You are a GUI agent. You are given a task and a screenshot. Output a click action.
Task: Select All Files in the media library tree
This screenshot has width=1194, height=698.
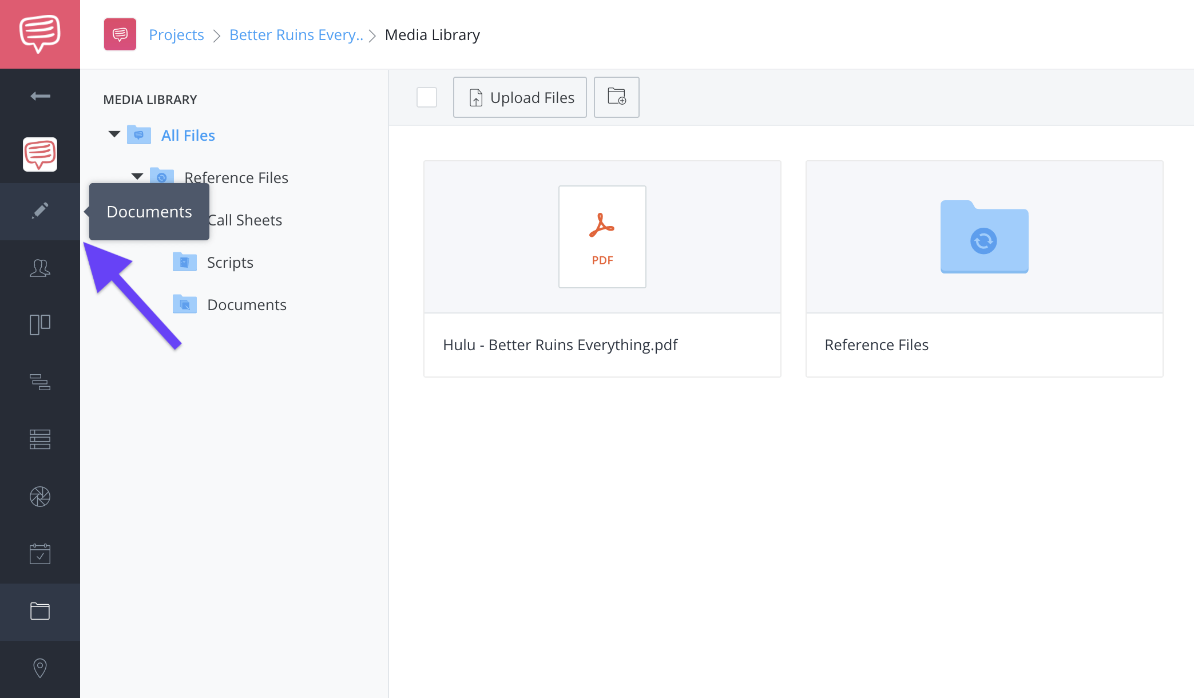coord(188,136)
